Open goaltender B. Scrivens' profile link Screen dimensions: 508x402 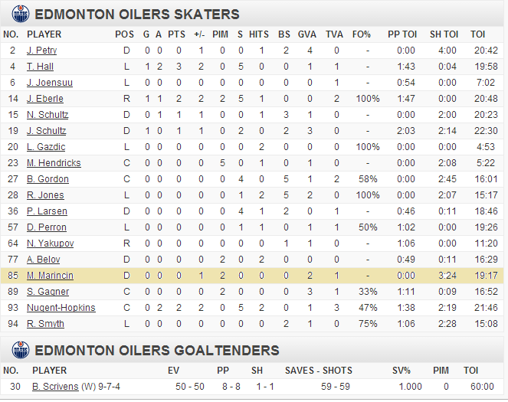click(55, 387)
